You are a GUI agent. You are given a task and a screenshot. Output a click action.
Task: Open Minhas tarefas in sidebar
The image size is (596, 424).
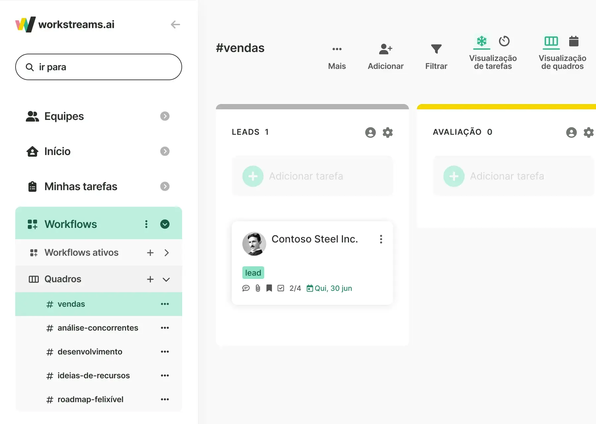[x=81, y=186]
